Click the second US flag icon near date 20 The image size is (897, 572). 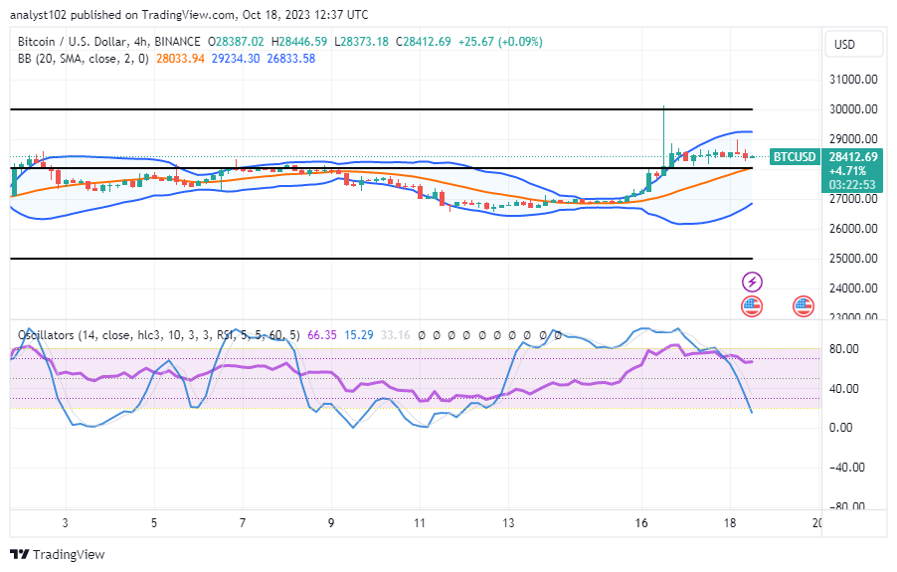tap(804, 306)
